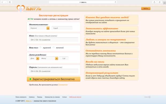
Task: Click the heading Всегда на связи
Action: point(95,62)
